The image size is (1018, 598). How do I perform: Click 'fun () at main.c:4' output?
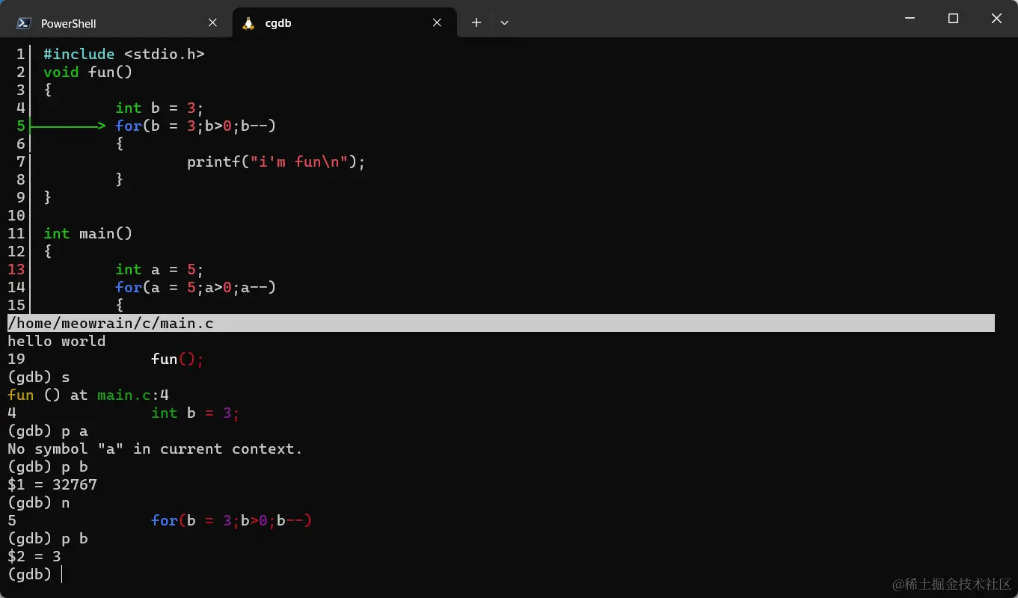(x=88, y=395)
